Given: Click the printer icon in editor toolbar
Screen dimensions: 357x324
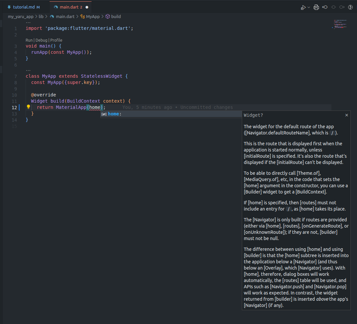Looking at the screenshot, I should 316,7.
